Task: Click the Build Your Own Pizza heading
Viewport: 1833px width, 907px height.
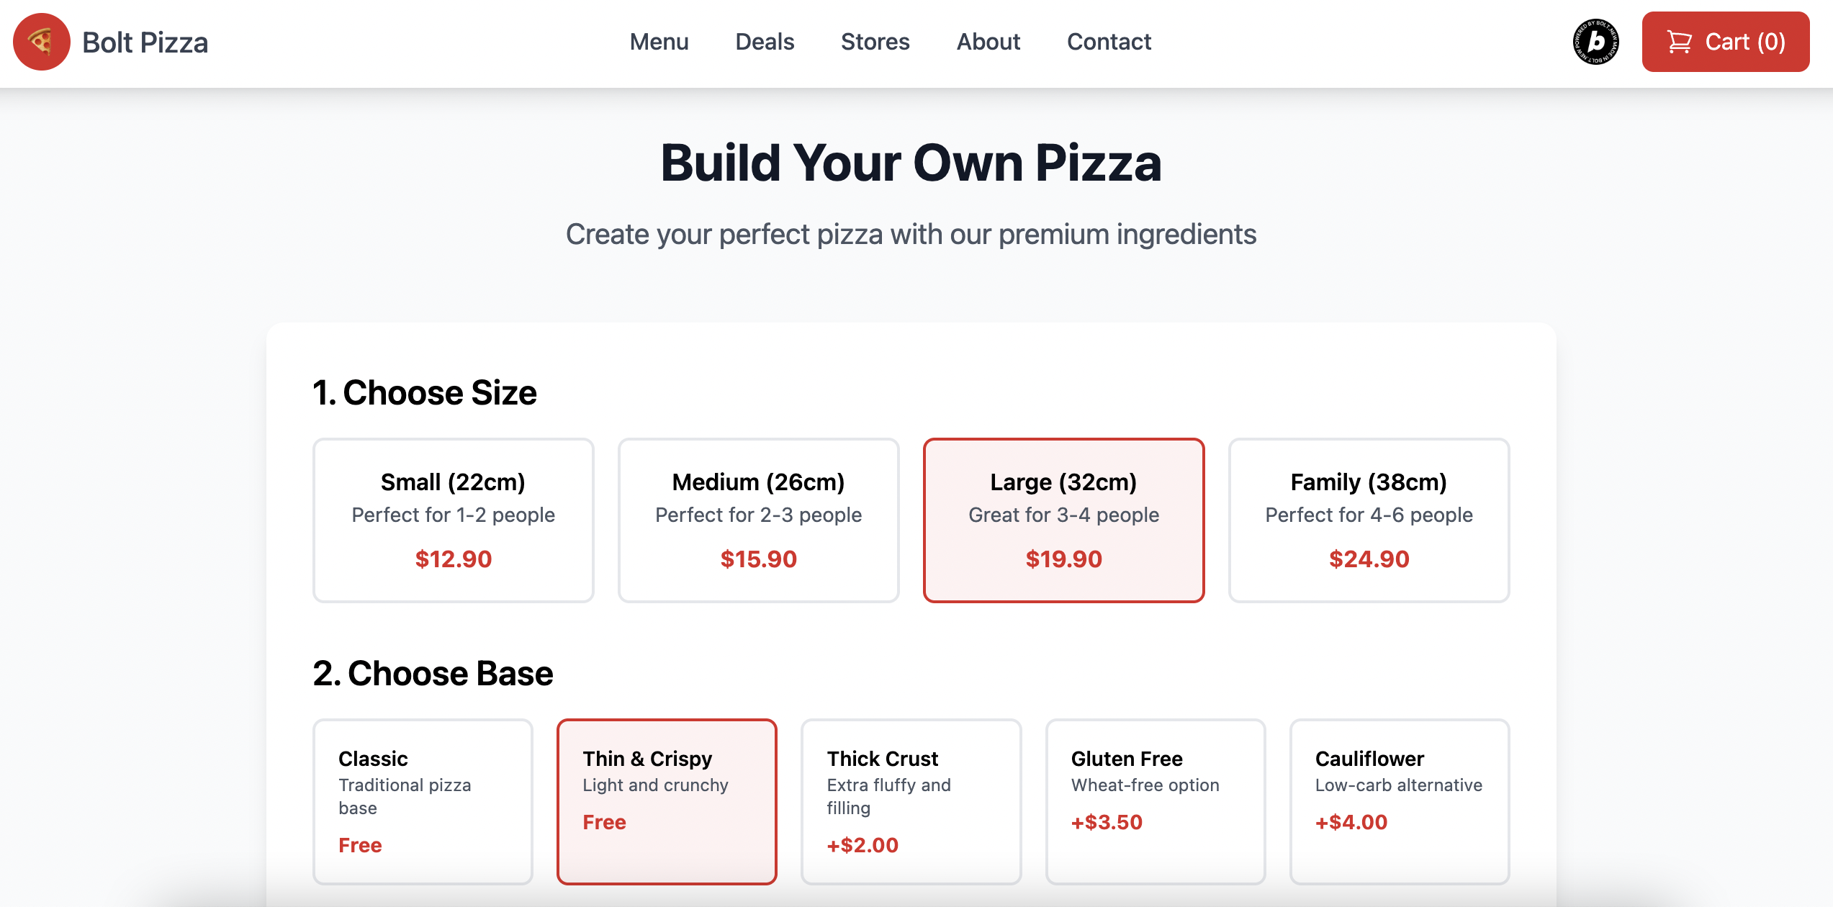Action: (911, 163)
